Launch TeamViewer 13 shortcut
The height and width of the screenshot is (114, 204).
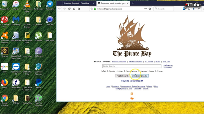[16, 69]
